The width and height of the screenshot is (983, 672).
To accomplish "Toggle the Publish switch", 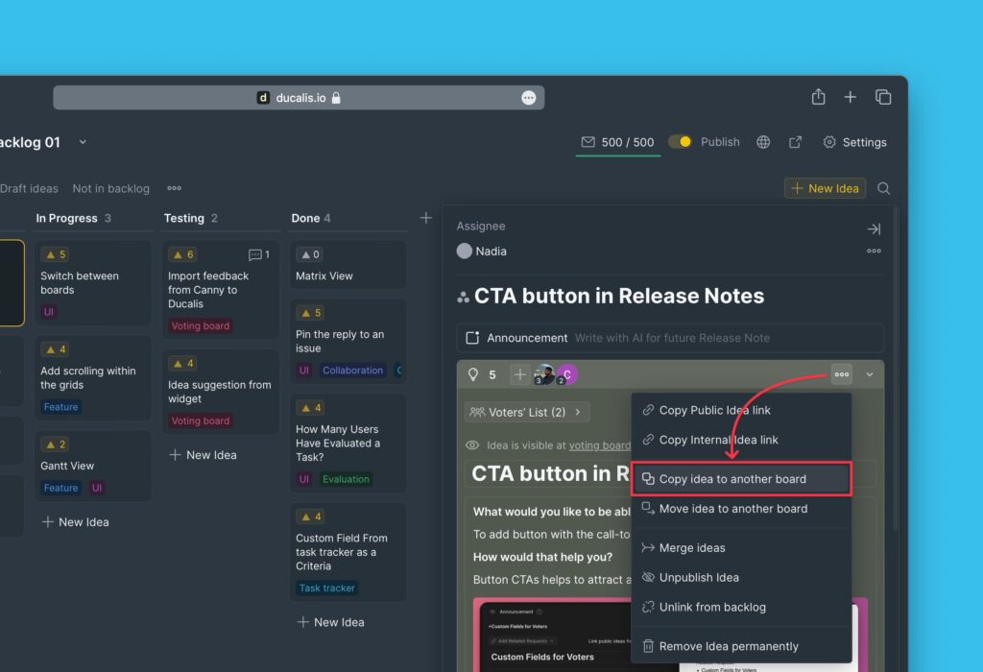I will pyautogui.click(x=680, y=142).
